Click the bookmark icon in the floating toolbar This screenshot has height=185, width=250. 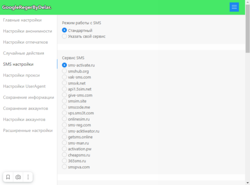tap(8, 177)
